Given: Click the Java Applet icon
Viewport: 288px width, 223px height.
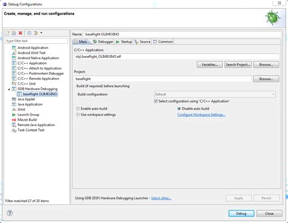Looking at the screenshot, I should click(x=14, y=99).
